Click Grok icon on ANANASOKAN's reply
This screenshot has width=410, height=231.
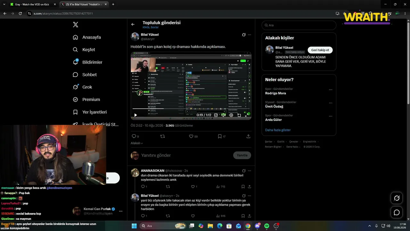[x=244, y=171]
